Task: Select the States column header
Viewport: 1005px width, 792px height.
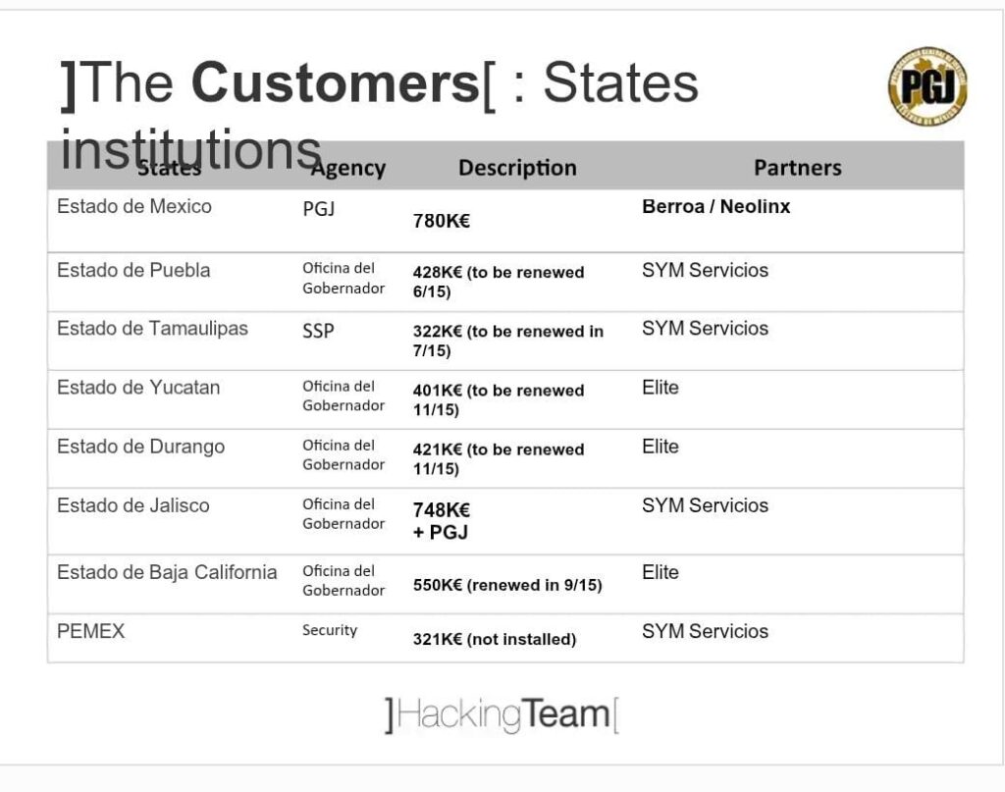Action: coord(169,168)
